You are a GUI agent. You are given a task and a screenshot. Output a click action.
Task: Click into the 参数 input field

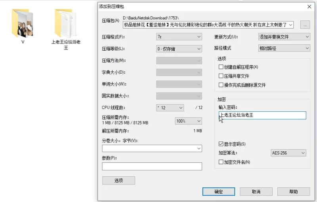152,166
